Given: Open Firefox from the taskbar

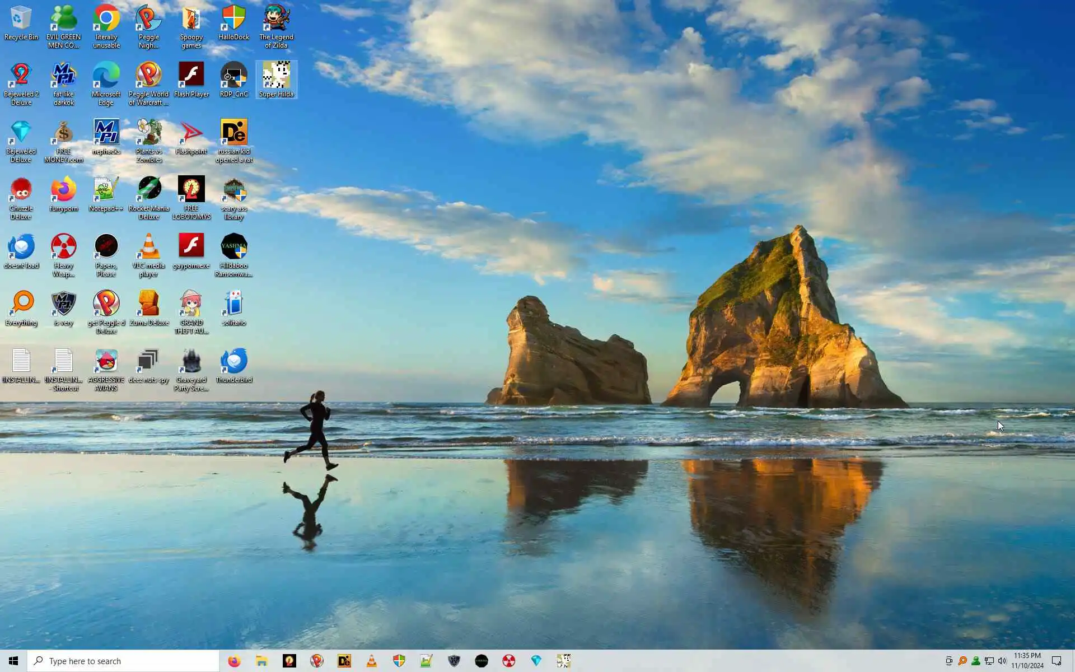Looking at the screenshot, I should pyautogui.click(x=234, y=661).
